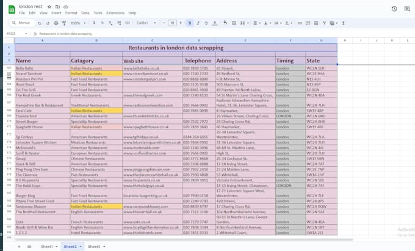The height and width of the screenshot is (251, 415).
Task: Star the london rest document
Action: tap(49, 7)
